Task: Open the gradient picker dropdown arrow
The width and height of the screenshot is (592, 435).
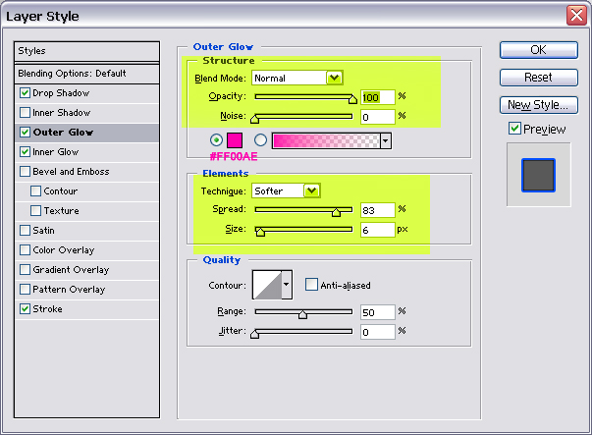Action: coord(386,140)
